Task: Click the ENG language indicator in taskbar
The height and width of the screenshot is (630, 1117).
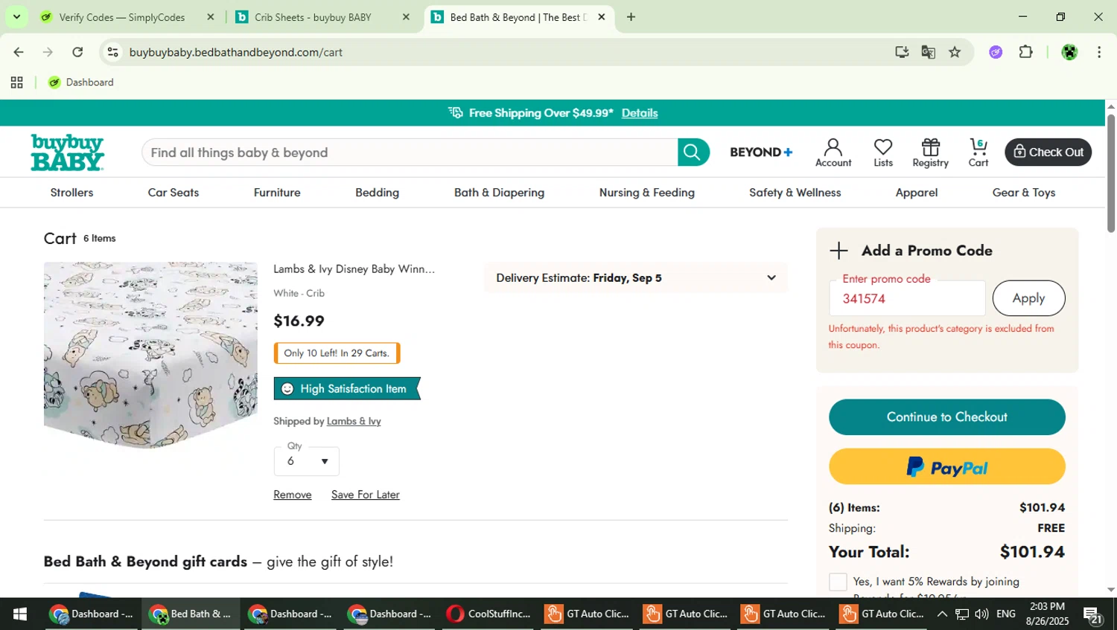Action: (1005, 614)
